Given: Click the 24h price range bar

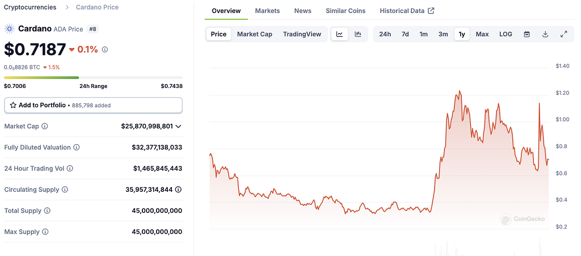Looking at the screenshot, I should pos(93,78).
